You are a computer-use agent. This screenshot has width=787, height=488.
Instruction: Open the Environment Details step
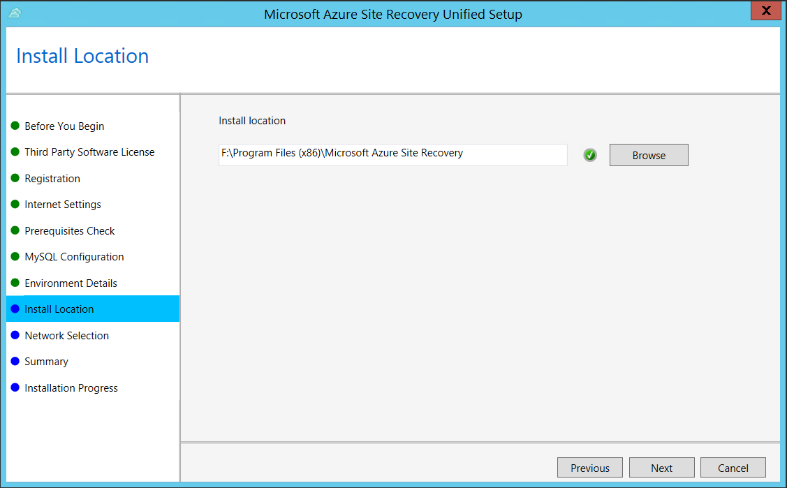[x=71, y=283]
